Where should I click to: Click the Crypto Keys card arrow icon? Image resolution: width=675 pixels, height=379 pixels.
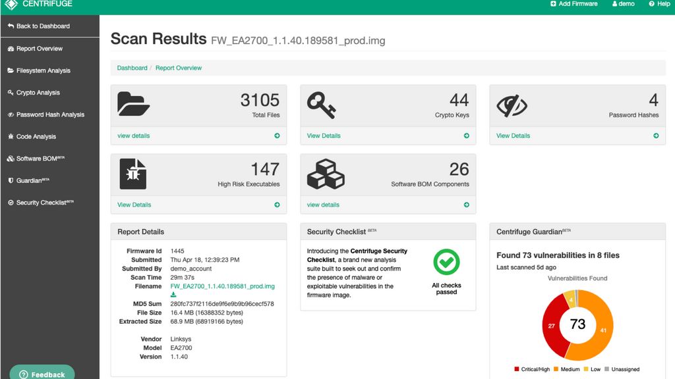[x=467, y=136]
